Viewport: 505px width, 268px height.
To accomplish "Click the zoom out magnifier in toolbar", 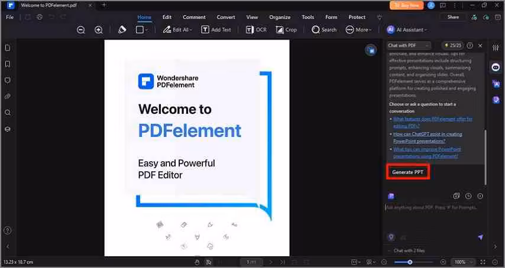I will 81,30.
